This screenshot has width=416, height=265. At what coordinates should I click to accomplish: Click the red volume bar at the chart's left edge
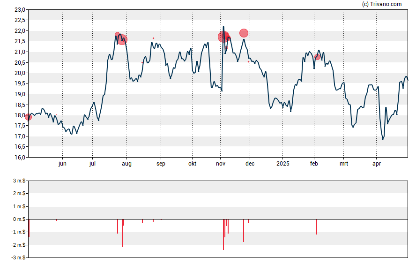click(x=29, y=228)
